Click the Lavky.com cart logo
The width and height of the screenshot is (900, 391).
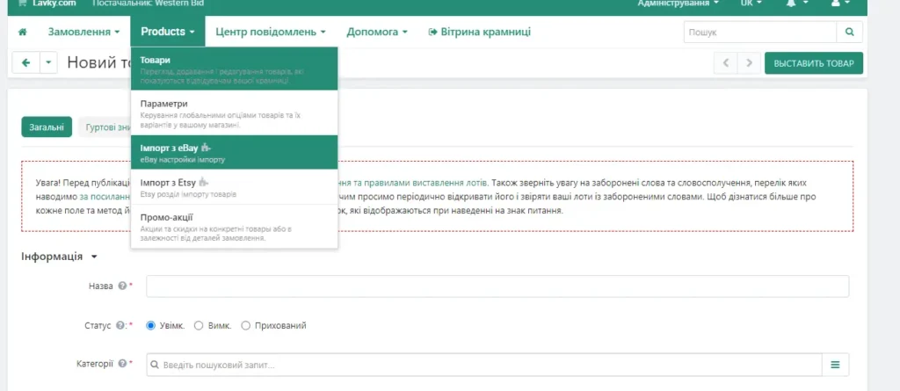pos(47,3)
